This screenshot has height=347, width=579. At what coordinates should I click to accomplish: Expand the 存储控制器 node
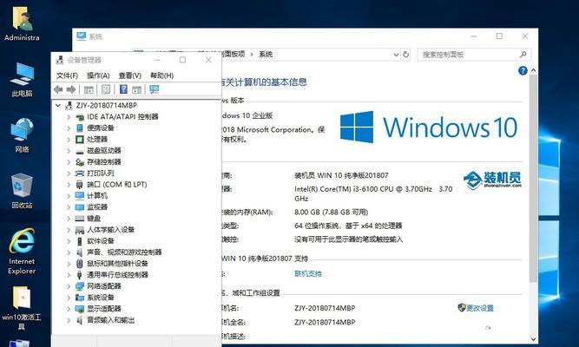[69, 162]
